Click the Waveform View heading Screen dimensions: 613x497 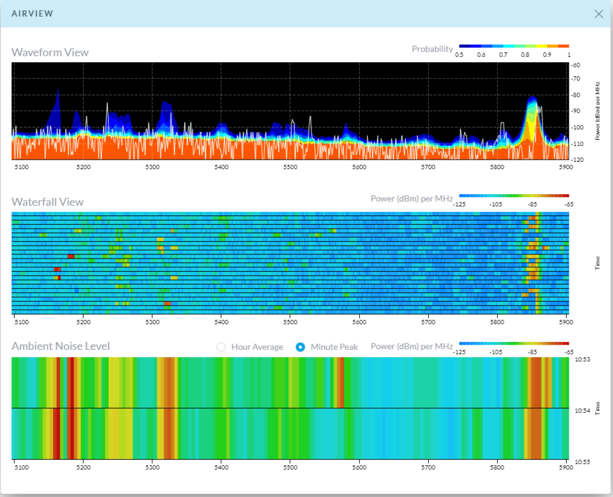50,52
